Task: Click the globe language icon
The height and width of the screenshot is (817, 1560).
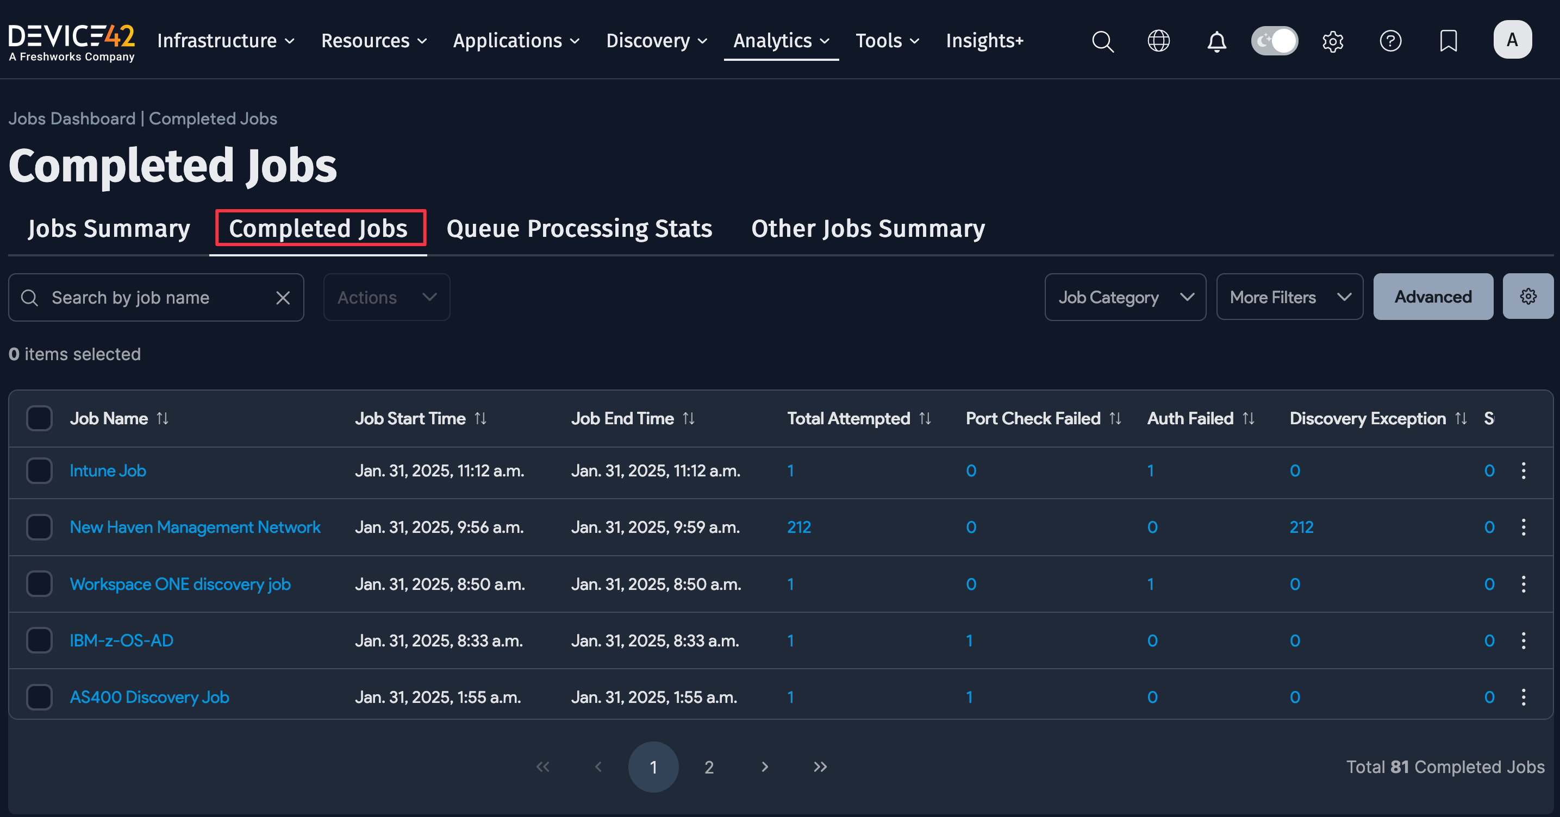Action: [x=1158, y=41]
